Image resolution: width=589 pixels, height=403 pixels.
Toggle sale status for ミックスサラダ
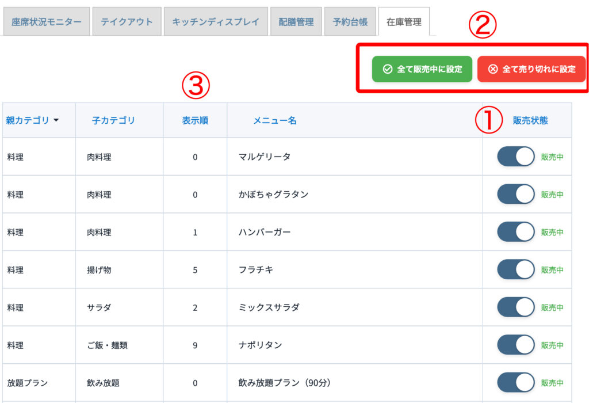(x=515, y=307)
